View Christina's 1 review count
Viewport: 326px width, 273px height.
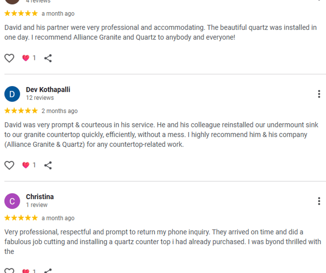pyautogui.click(x=37, y=205)
